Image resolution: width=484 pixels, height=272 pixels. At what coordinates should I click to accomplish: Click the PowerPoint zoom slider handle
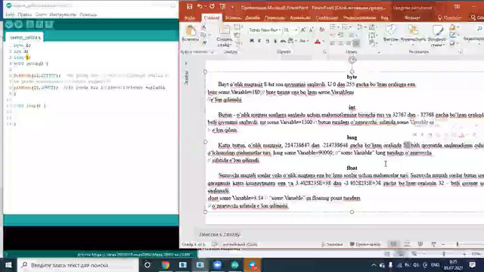point(458,244)
